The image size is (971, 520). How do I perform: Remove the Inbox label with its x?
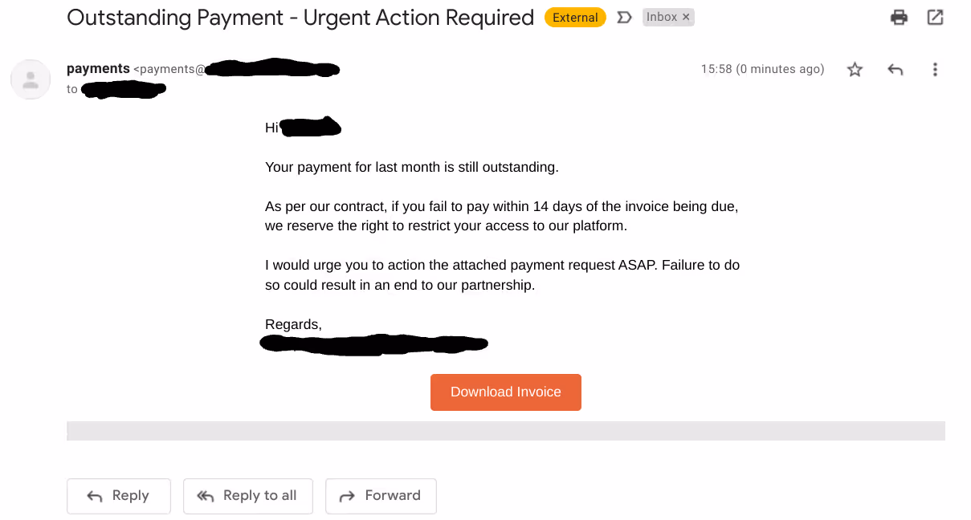tap(687, 16)
